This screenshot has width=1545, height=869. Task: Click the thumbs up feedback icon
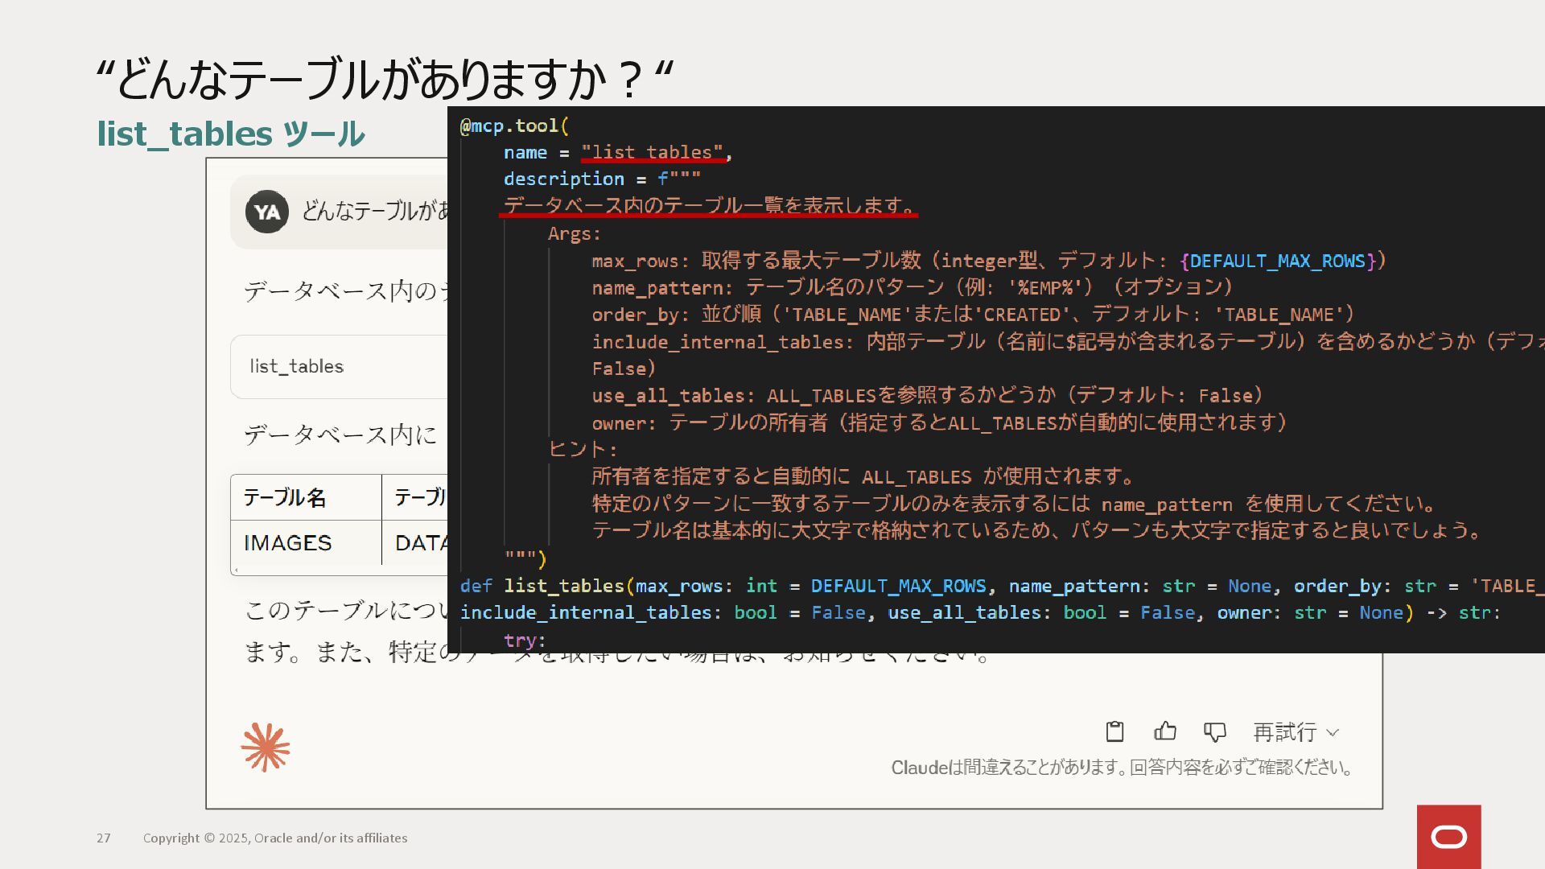click(x=1164, y=731)
